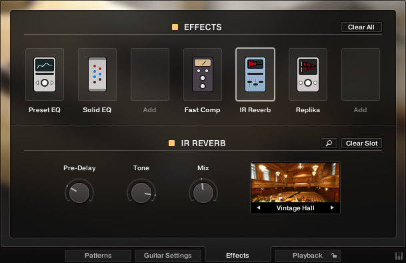Viewport: 406px width, 263px height.
Task: Select the IR Reverb pedal icon
Action: [255, 75]
